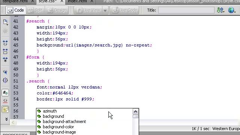This screenshot has height=135, width=240.
Task: Choose background-attachment from code hints
Action: click(x=64, y=121)
